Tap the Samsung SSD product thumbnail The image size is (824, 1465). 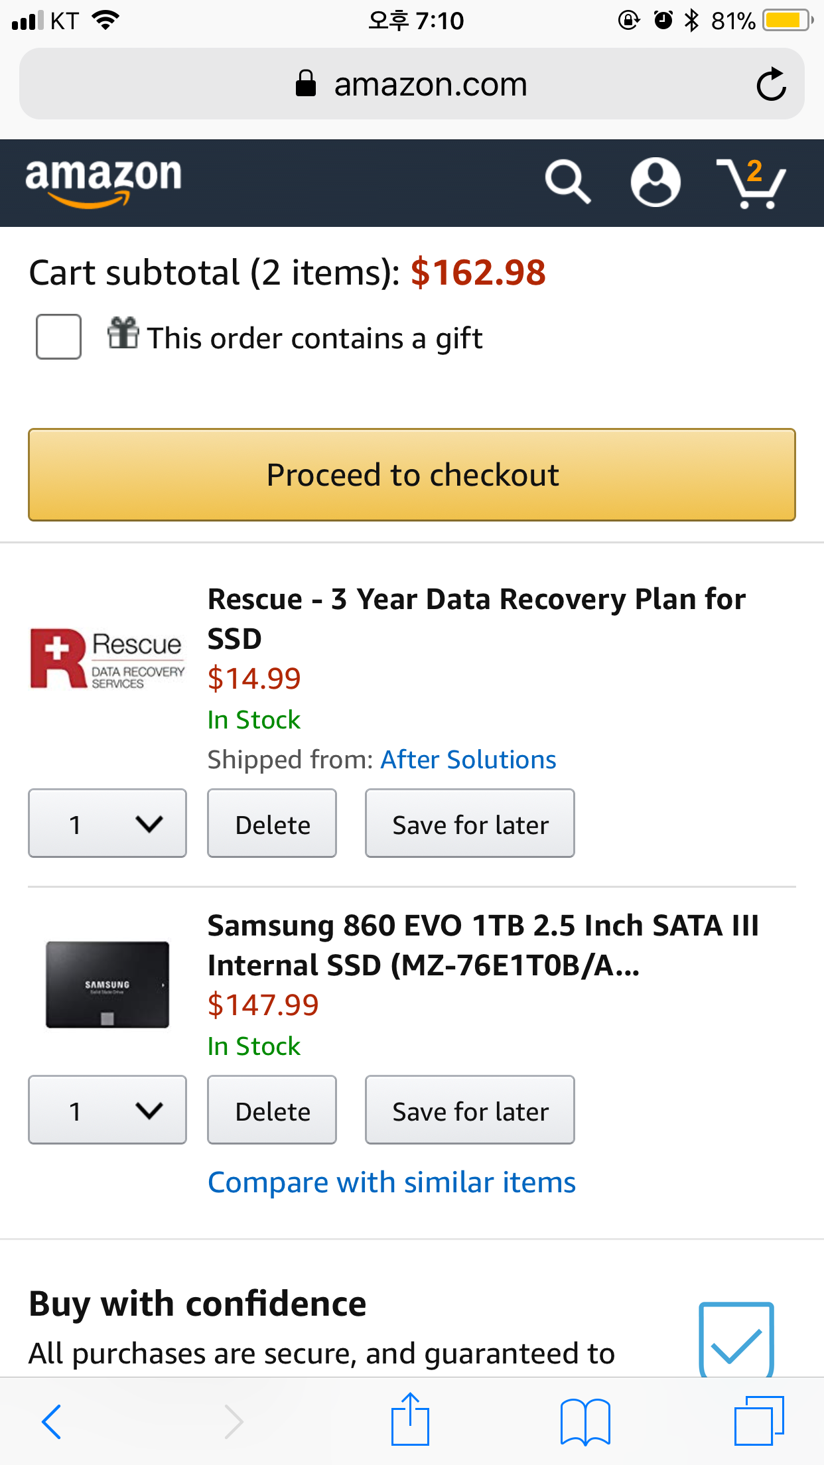tap(107, 985)
